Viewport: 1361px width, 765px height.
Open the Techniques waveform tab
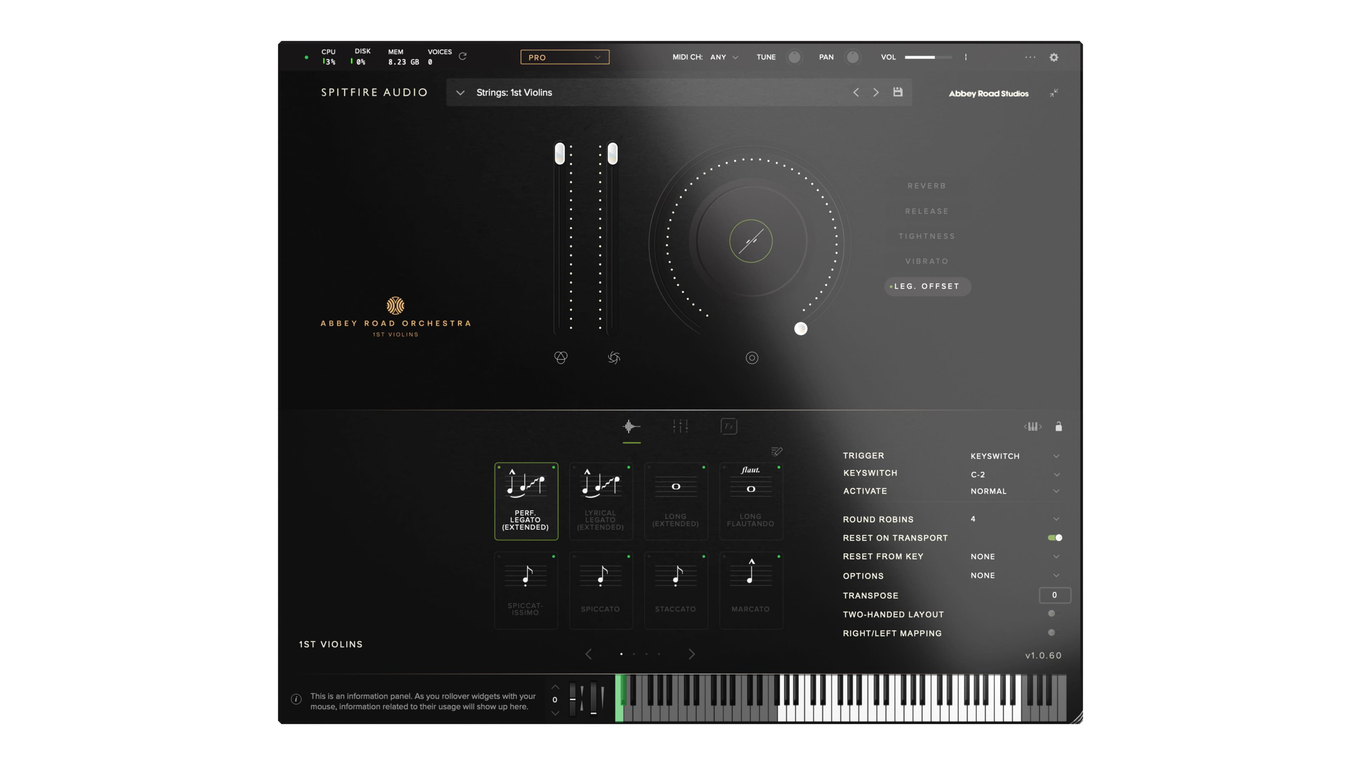(631, 426)
